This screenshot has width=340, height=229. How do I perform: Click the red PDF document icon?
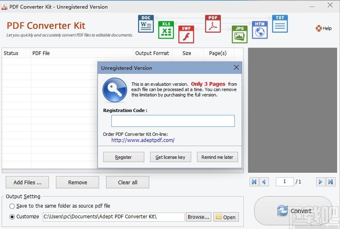pos(213,24)
